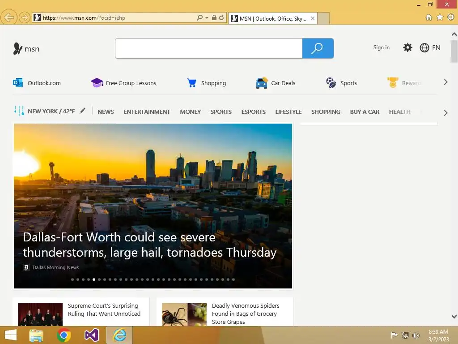458x344 pixels.
Task: Go back with the browser Back arrow
Action: click(9, 17)
